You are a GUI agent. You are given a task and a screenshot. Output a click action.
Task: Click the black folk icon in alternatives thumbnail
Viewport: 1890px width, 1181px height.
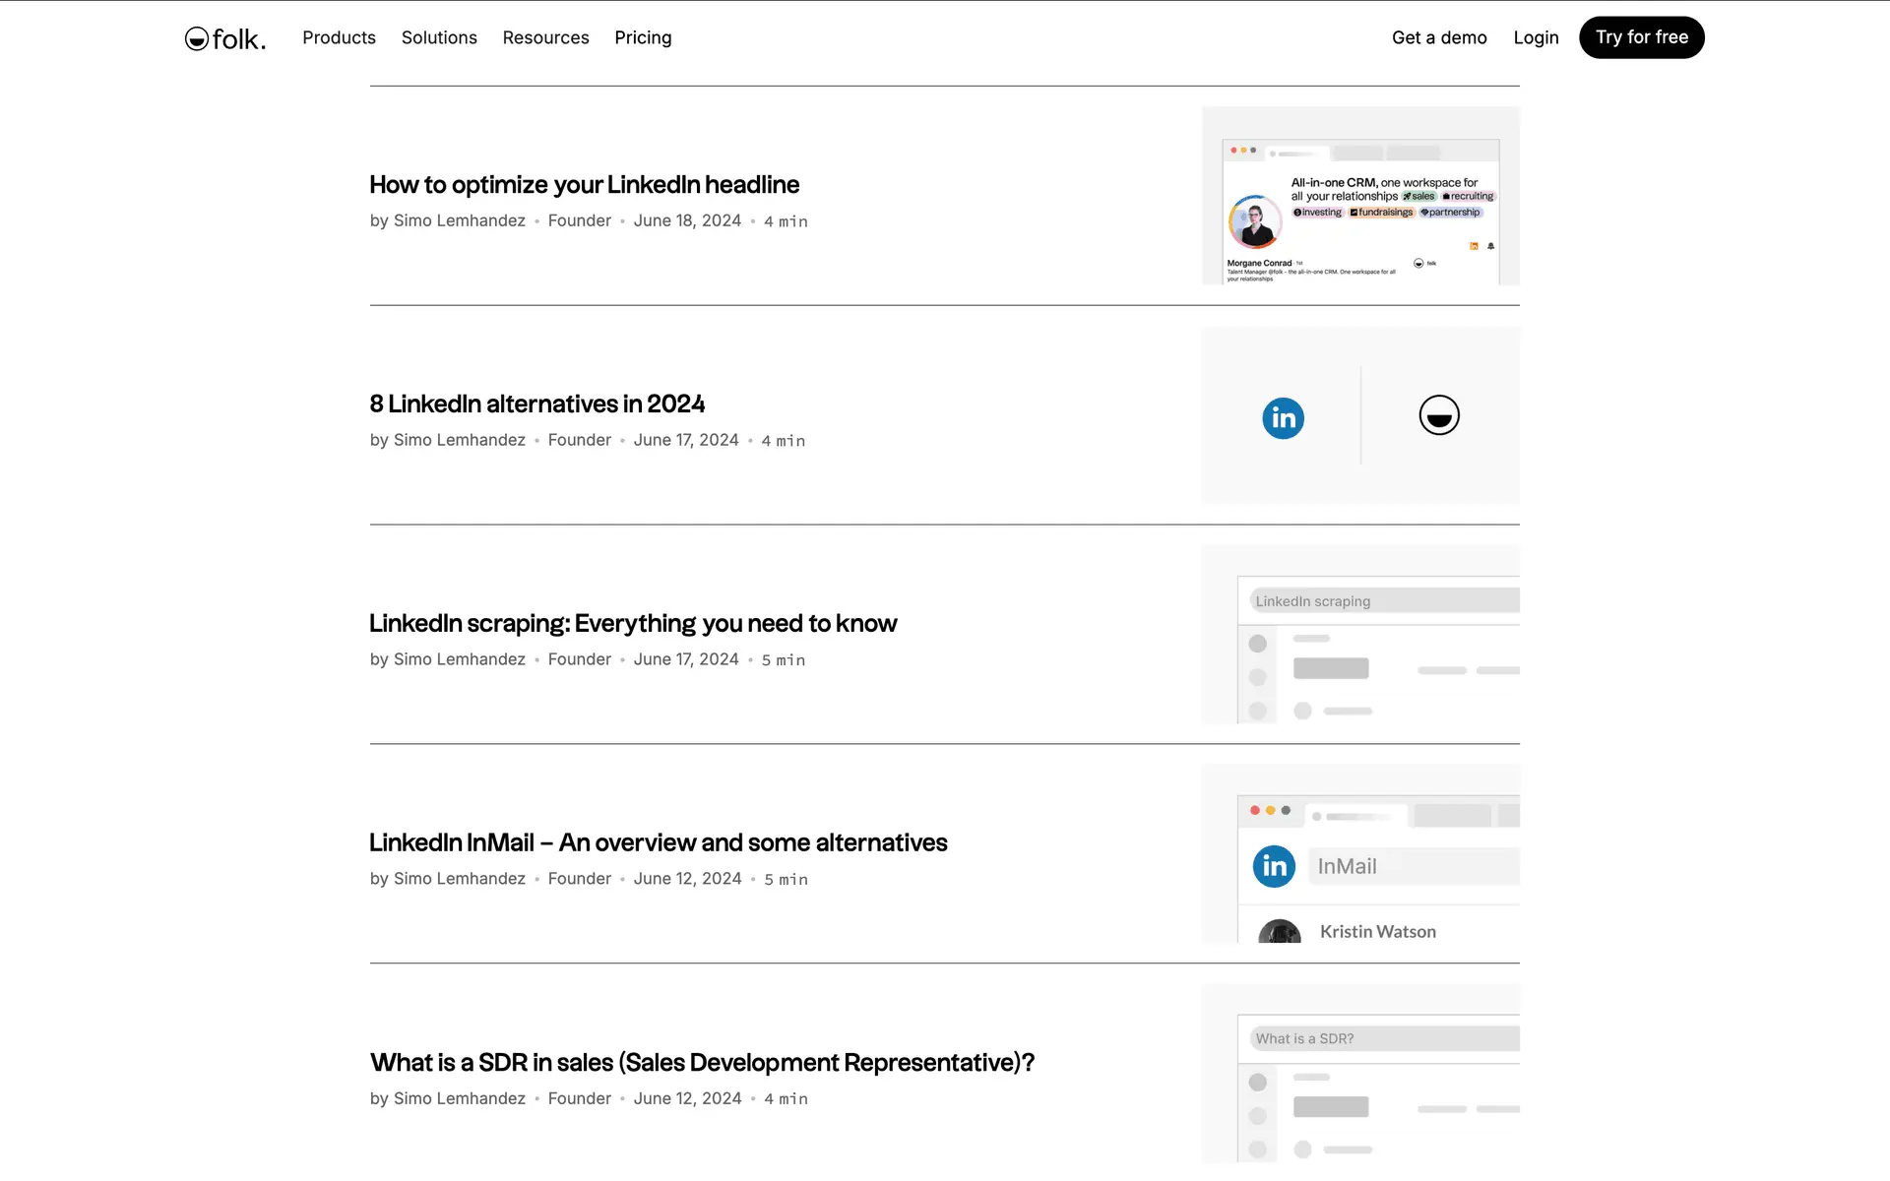coord(1438,415)
